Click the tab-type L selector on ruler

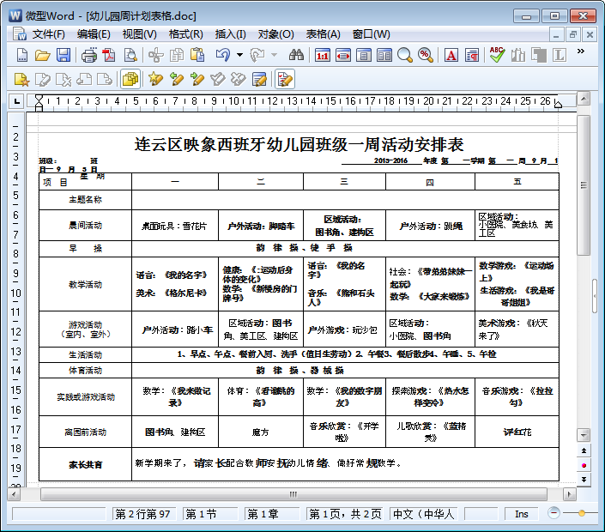(16, 101)
